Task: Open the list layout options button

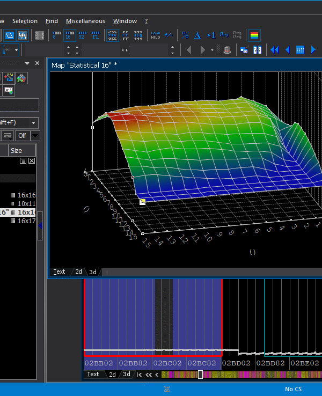Action: 8,136
